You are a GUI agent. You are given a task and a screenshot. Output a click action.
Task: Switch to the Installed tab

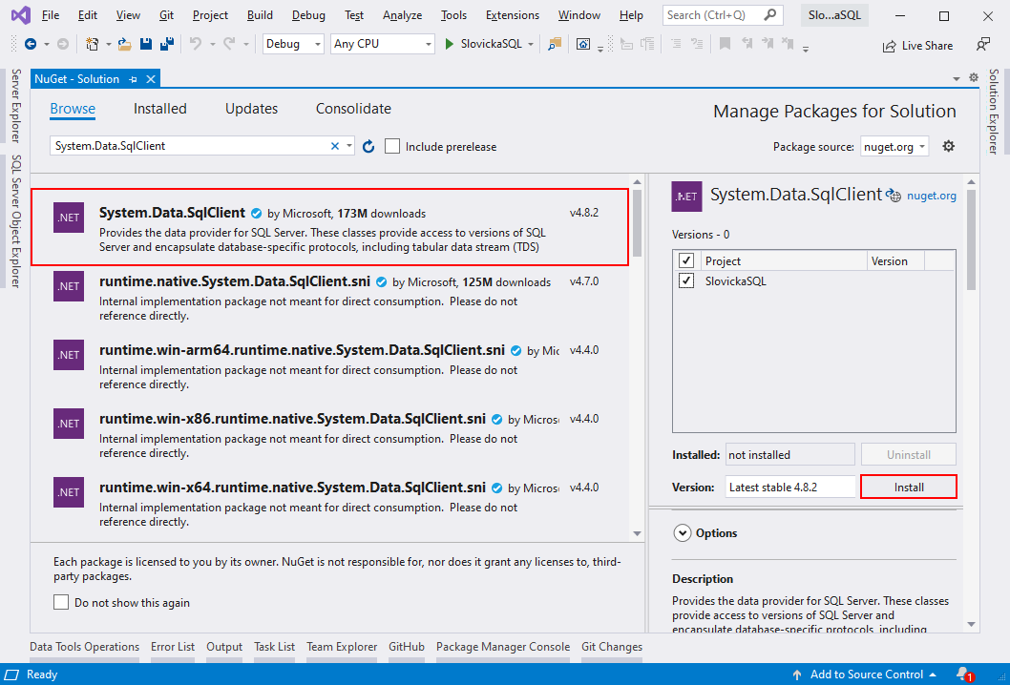click(159, 109)
